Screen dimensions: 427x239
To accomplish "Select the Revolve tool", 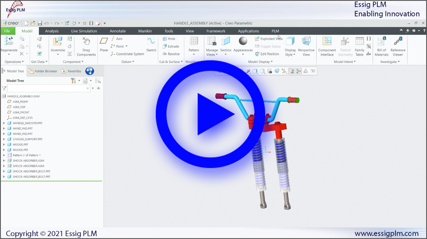I will pyautogui.click(x=171, y=54).
